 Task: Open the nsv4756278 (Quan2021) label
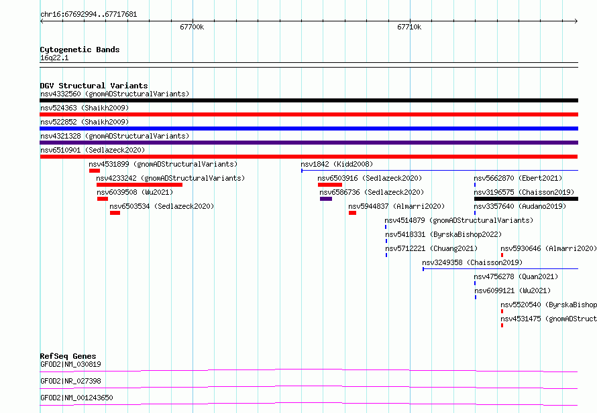click(516, 276)
